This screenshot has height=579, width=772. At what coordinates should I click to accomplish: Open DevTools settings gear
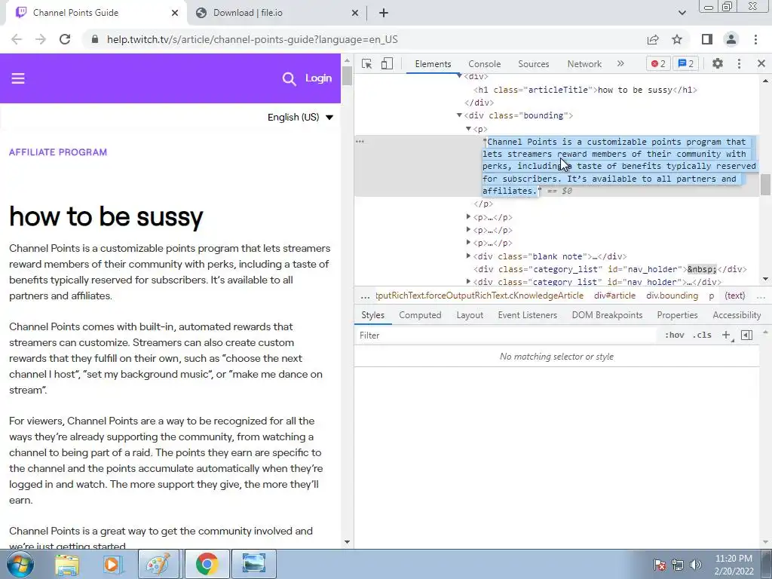718,63
